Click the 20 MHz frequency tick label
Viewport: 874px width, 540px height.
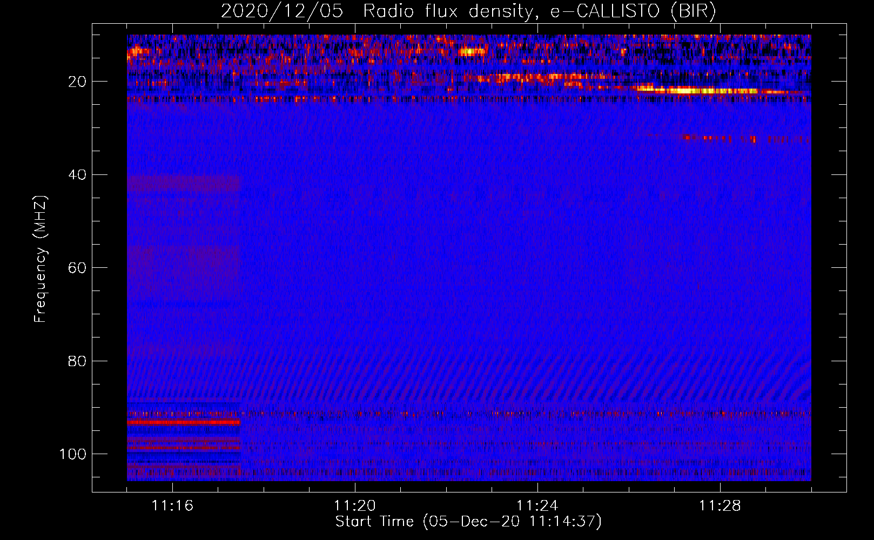(x=78, y=82)
